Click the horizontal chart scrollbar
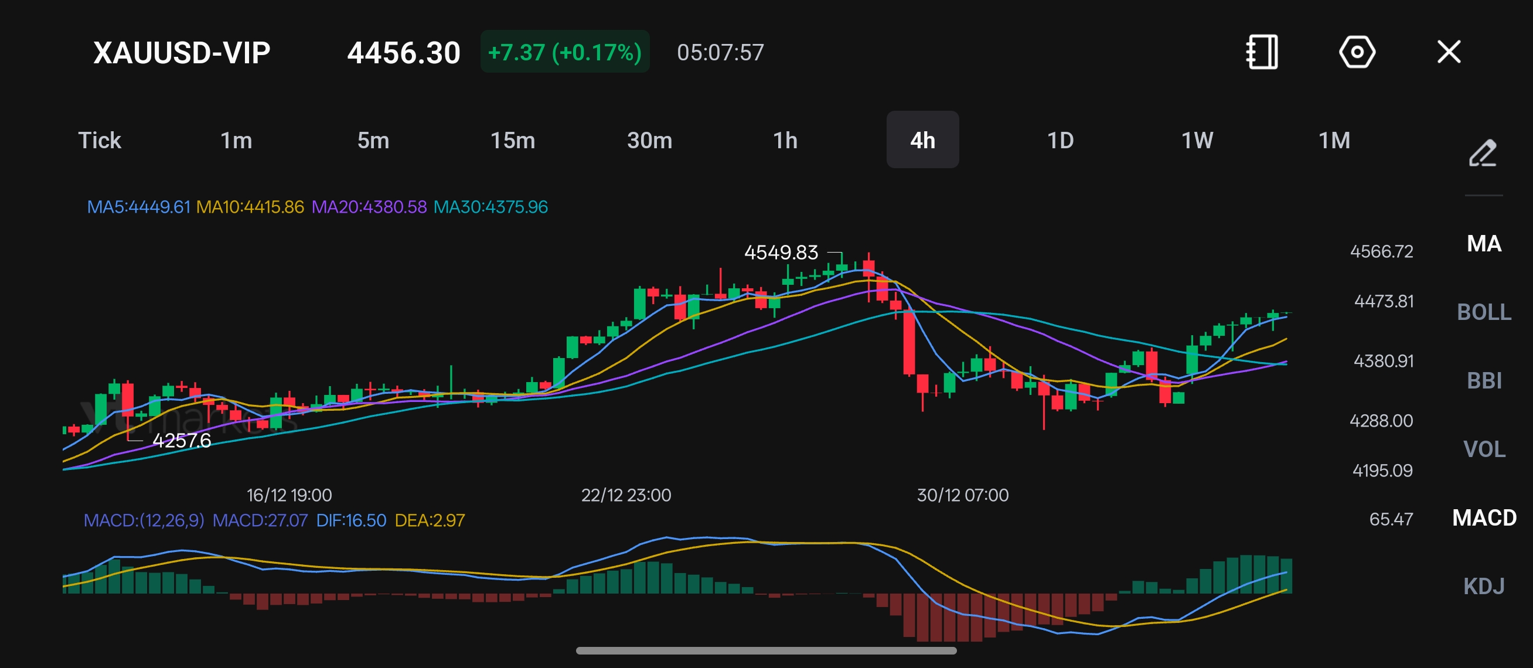 coord(766,651)
